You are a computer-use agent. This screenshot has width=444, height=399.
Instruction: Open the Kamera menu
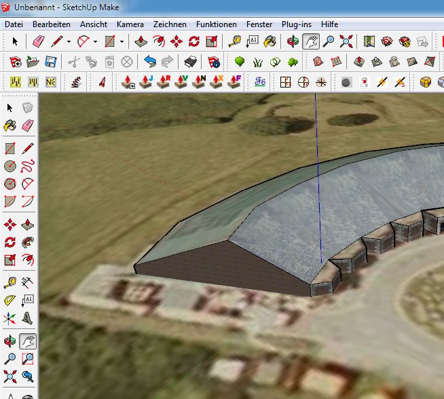click(x=130, y=24)
